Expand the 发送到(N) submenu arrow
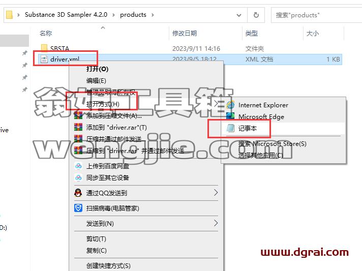Viewport: 362px width, 271px height. point(216,223)
